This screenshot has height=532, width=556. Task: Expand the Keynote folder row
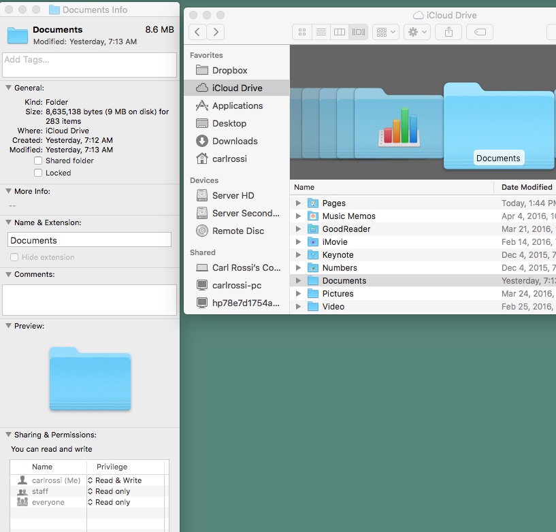click(298, 255)
